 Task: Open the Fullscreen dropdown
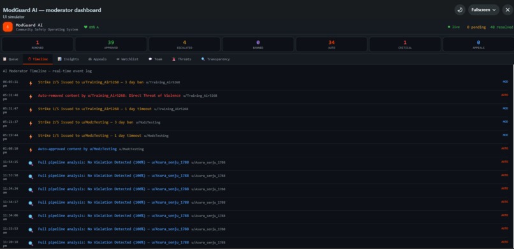point(483,10)
